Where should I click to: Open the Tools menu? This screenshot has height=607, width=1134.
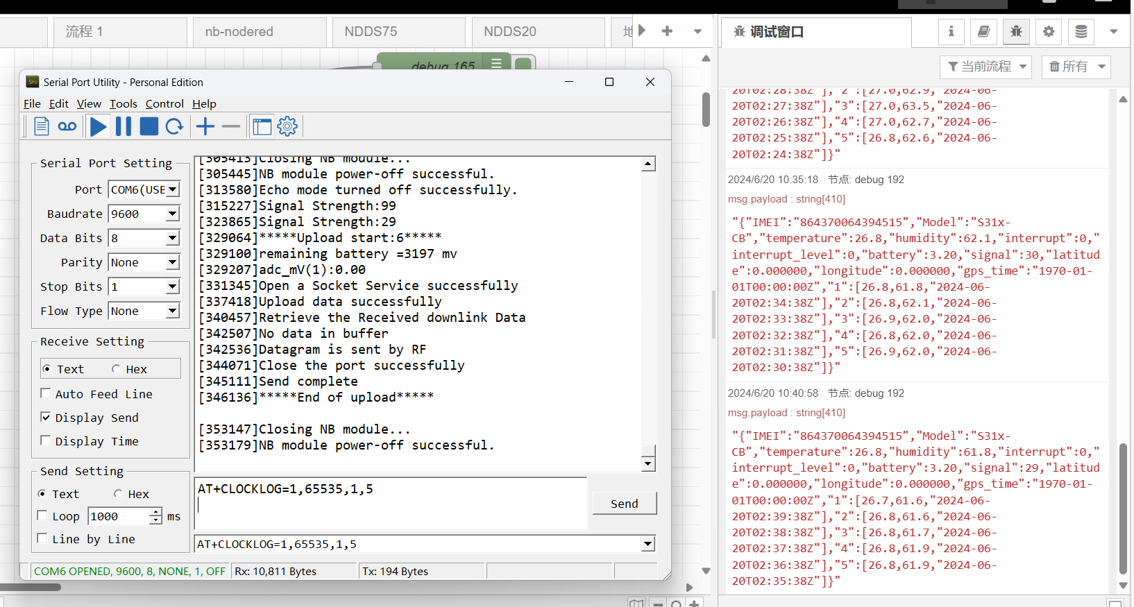pos(124,103)
